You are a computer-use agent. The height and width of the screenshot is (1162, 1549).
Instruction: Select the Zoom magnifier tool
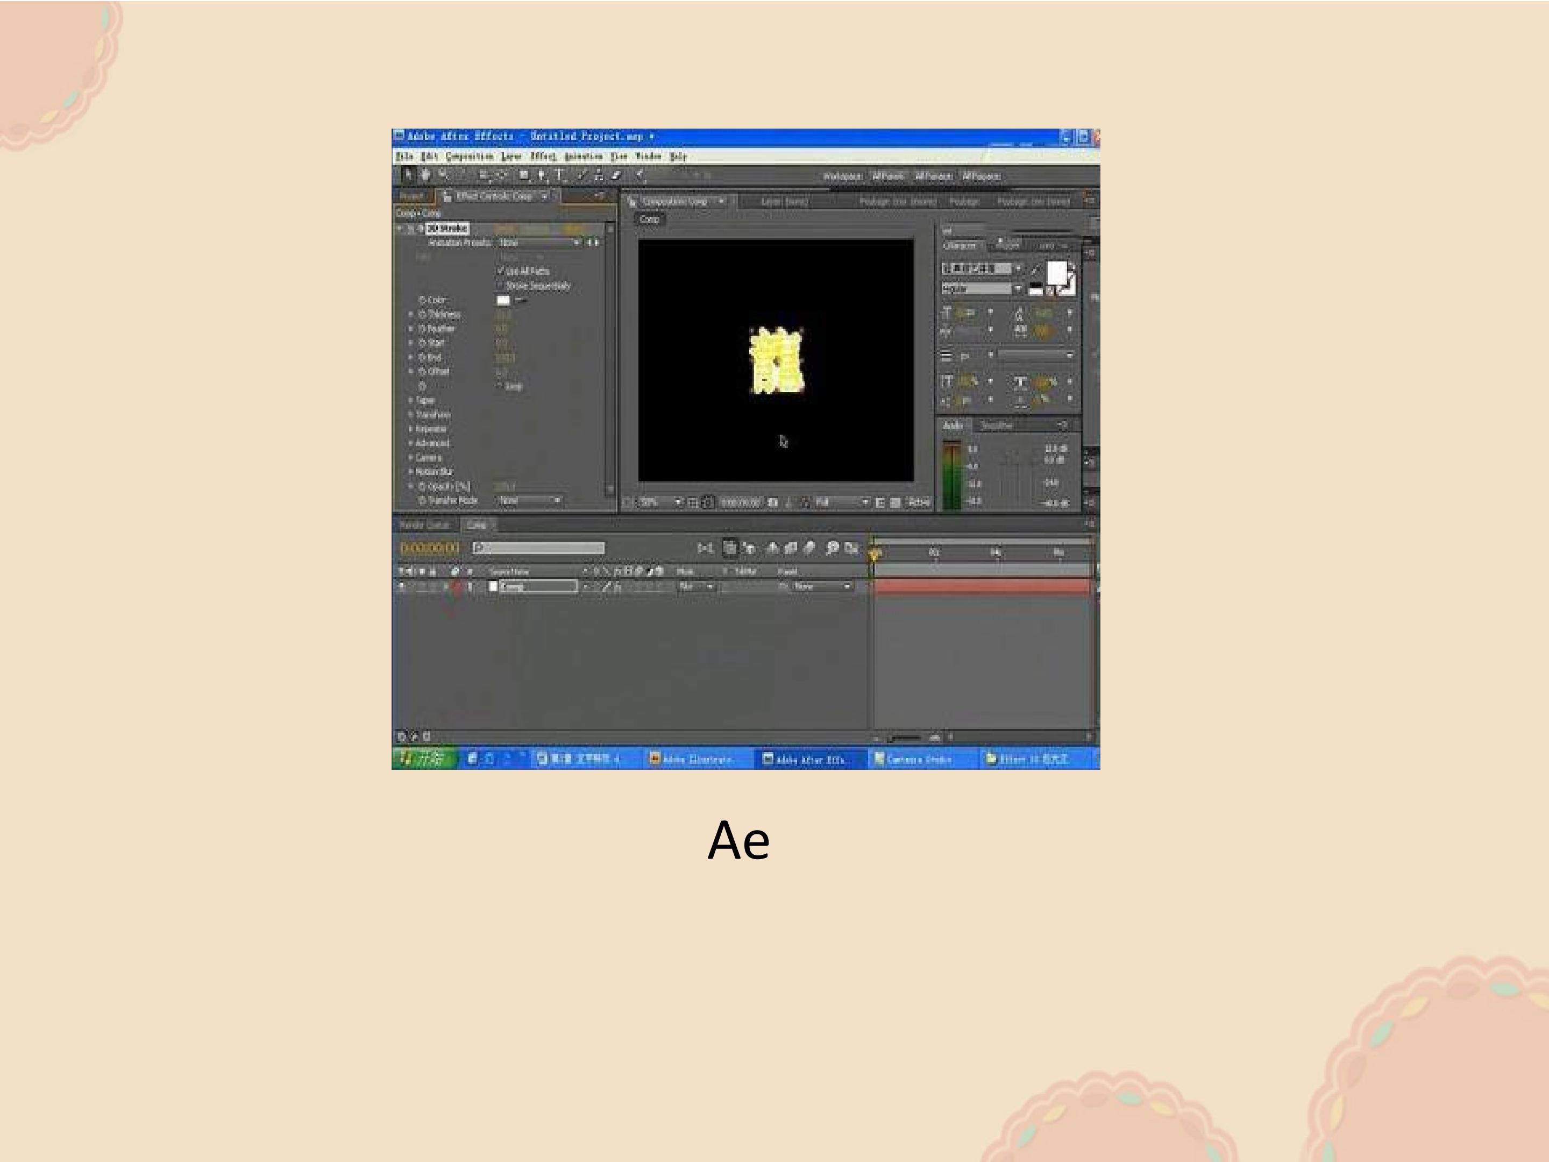[x=443, y=174]
